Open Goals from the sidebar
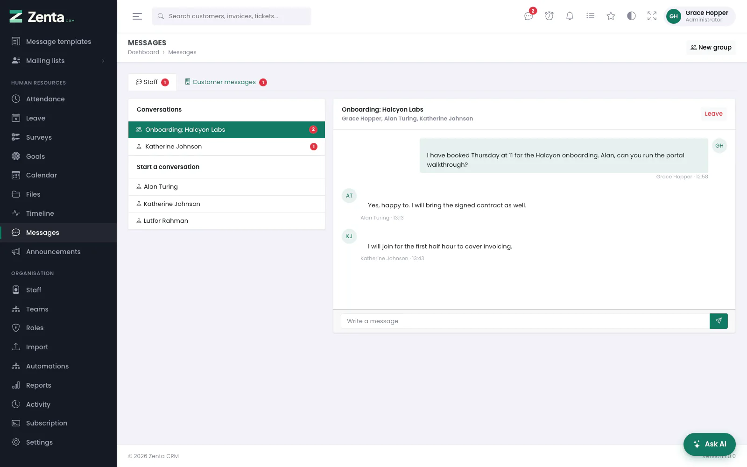This screenshot has width=747, height=467. 58,156
